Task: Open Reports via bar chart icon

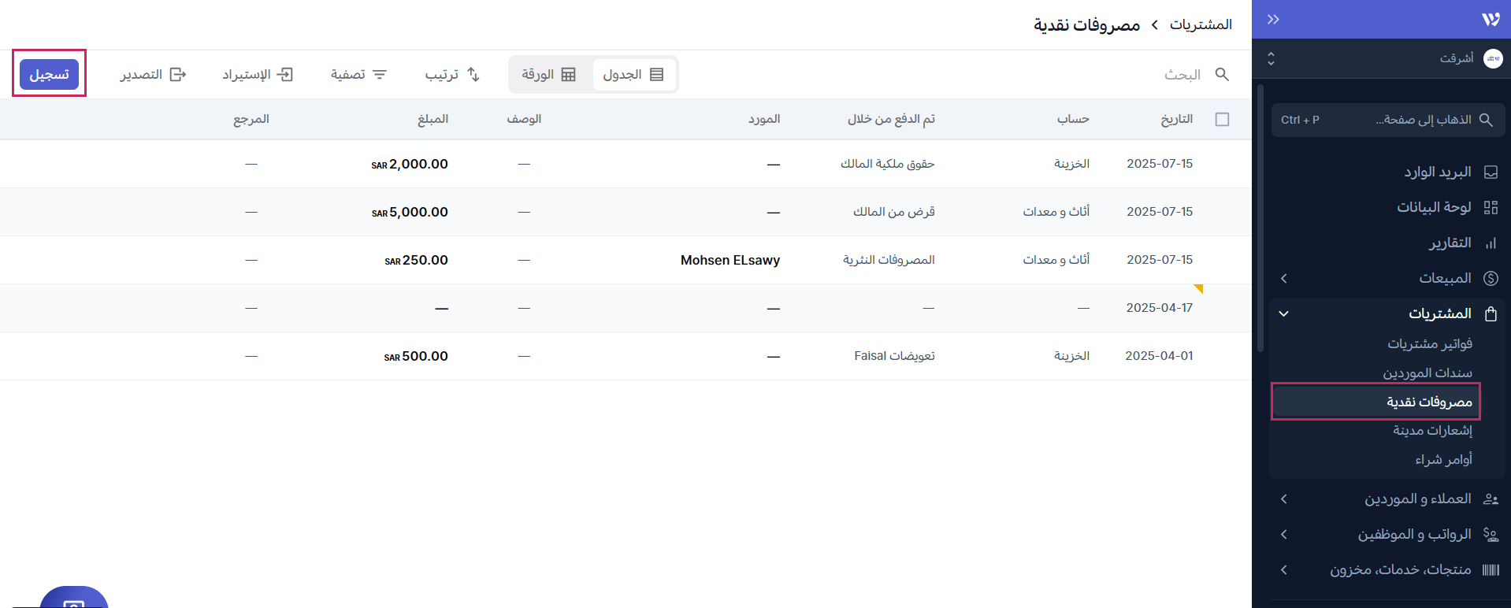Action: pos(1490,243)
